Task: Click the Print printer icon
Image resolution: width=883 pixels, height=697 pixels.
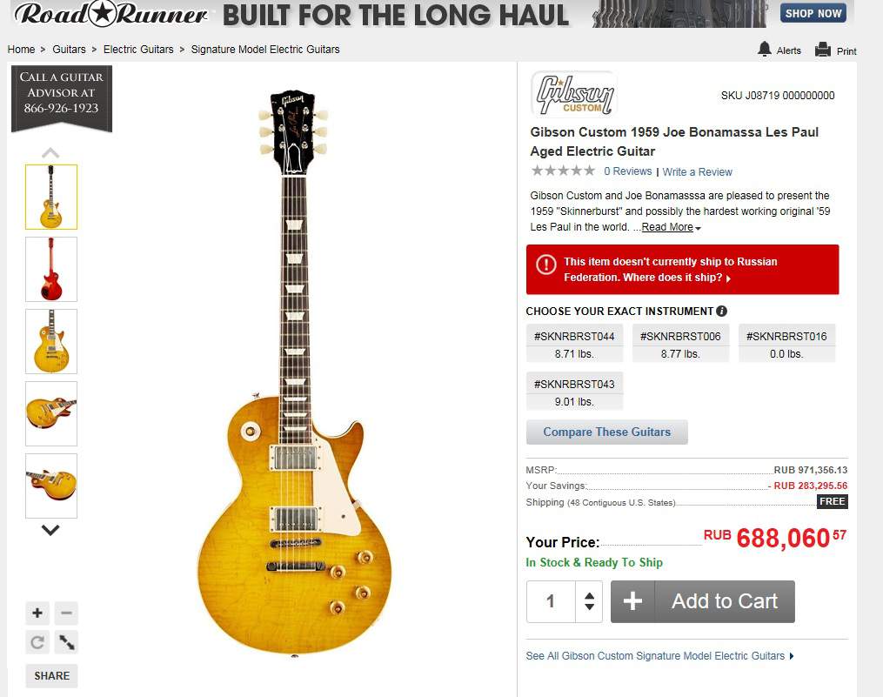Action: (x=823, y=50)
